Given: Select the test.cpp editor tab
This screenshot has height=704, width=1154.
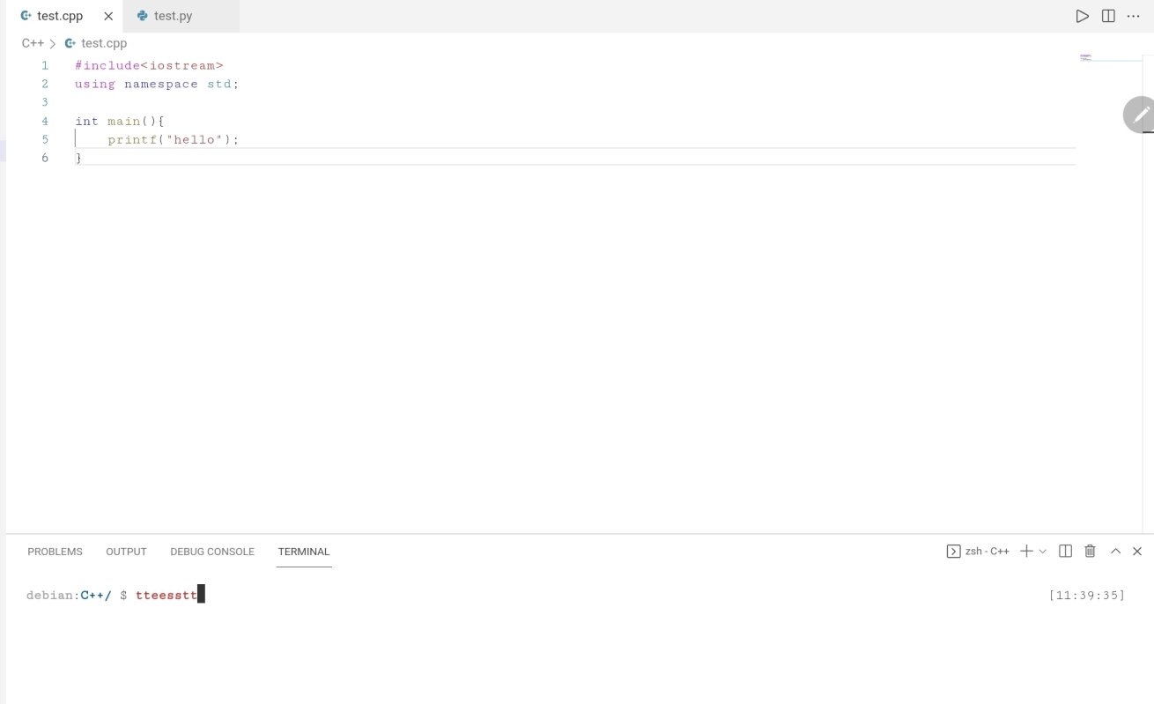Looking at the screenshot, I should (x=59, y=16).
